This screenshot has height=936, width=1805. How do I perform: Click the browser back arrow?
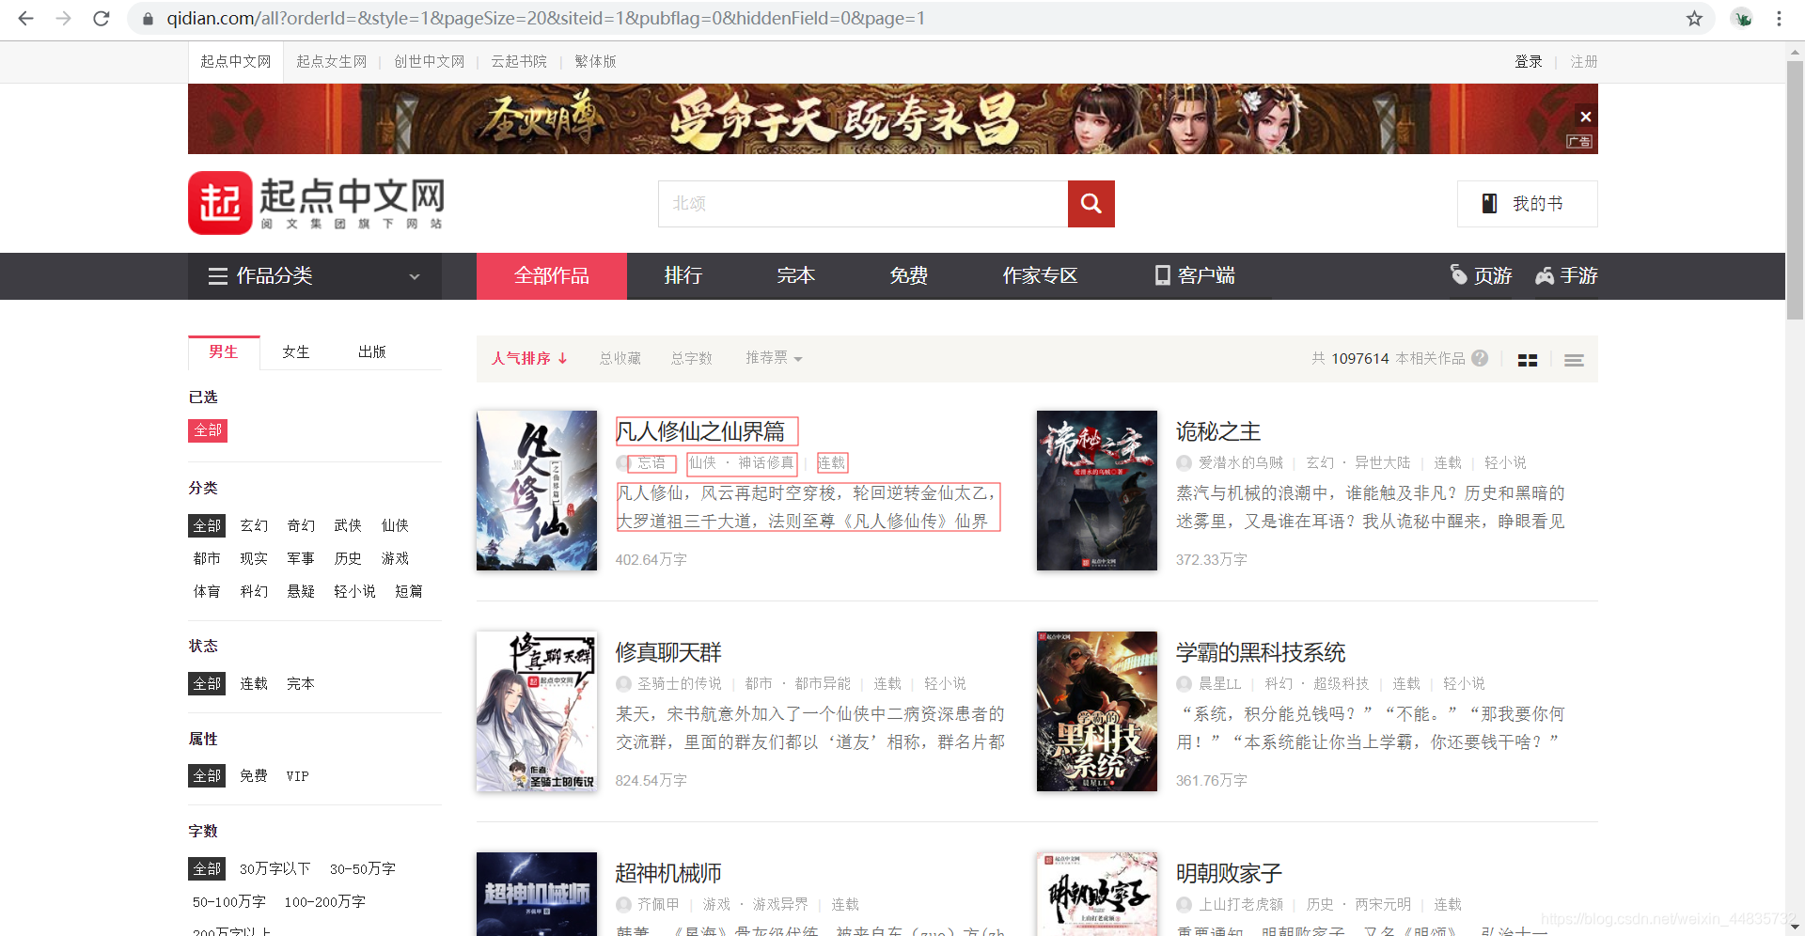[x=25, y=18]
